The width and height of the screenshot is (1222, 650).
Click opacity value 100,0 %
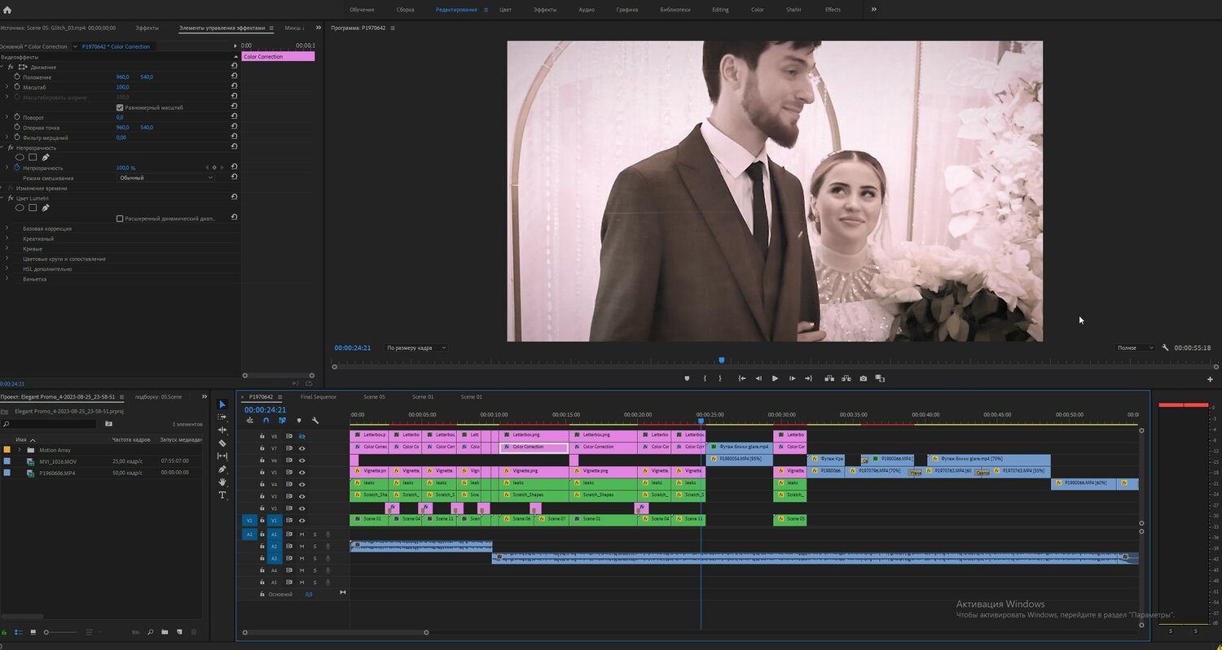tap(126, 168)
